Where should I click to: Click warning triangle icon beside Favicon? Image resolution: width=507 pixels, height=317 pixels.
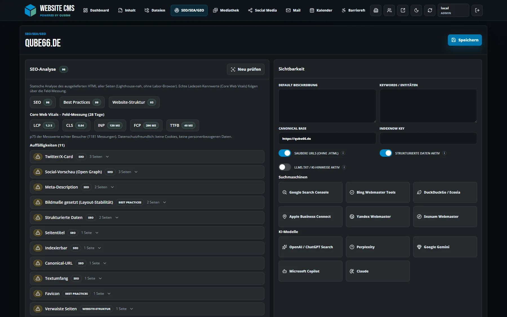tap(38, 294)
